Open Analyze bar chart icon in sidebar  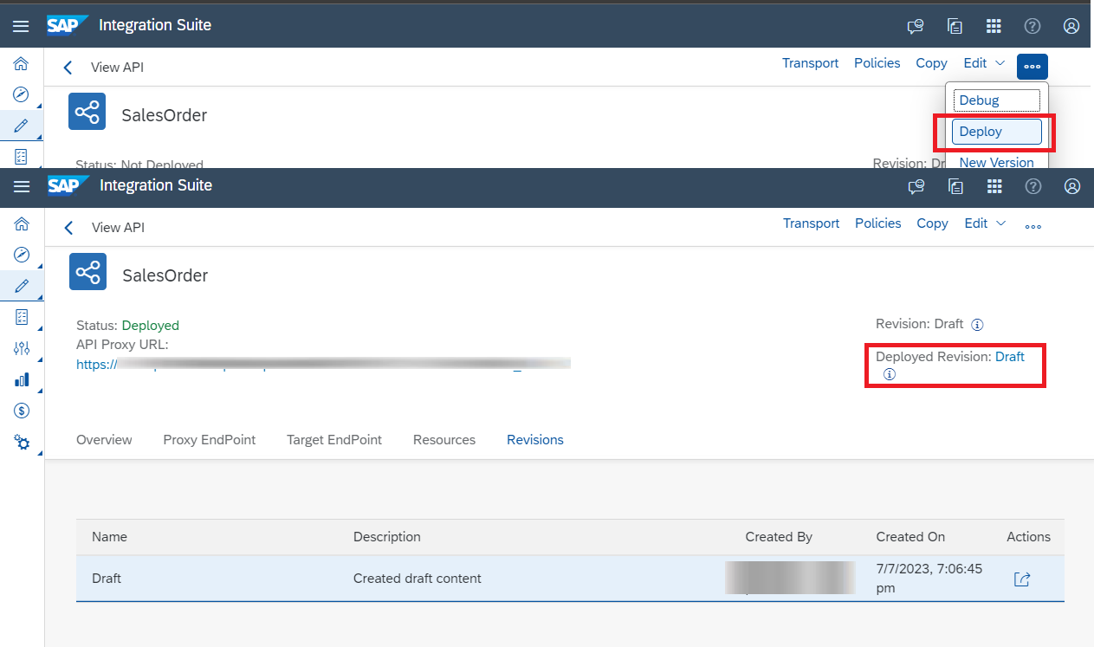pos(22,379)
